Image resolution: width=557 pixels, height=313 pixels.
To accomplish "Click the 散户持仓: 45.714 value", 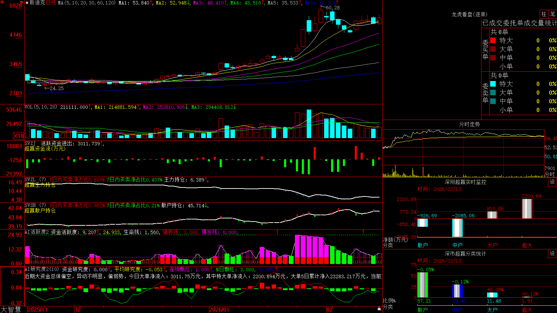I will (183, 206).
